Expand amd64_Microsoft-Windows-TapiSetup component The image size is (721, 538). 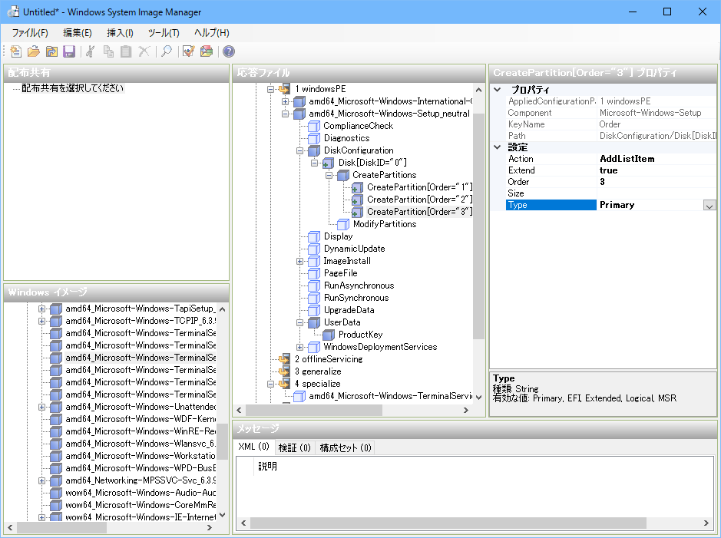(x=41, y=309)
